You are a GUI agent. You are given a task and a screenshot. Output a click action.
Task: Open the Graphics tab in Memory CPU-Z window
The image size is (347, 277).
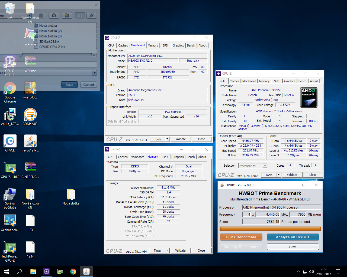point(178,157)
